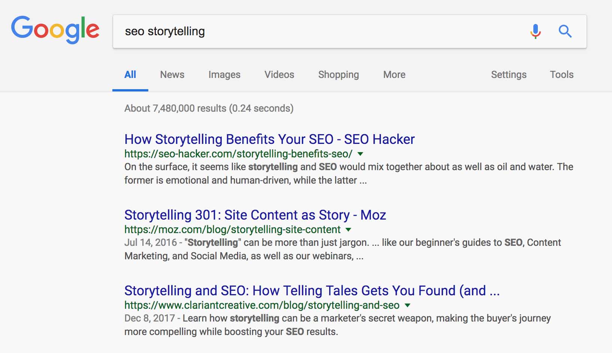Focus the search box containing 'seo storytelling'
612x353 pixels.
click(349, 31)
